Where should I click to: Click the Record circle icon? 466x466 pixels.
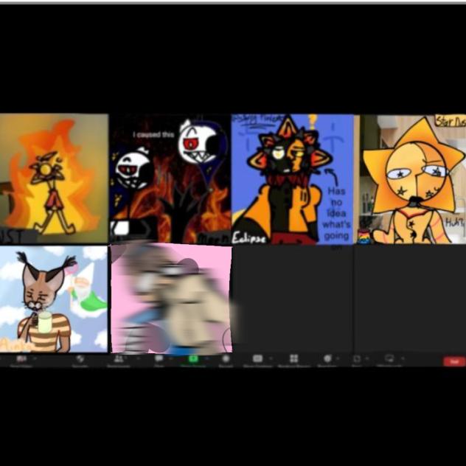[226, 358]
